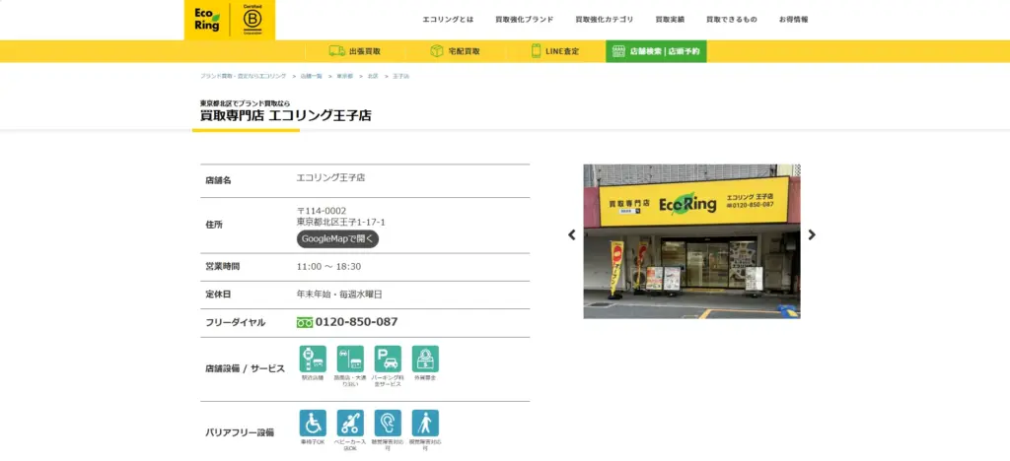
Task: Click the baby stroller accessibility icon
Action: pyautogui.click(x=350, y=424)
